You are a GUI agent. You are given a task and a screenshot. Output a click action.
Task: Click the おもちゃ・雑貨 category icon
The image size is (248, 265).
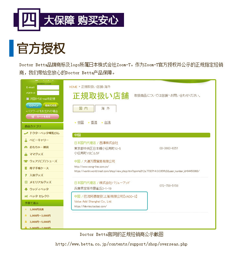[x=26, y=147]
